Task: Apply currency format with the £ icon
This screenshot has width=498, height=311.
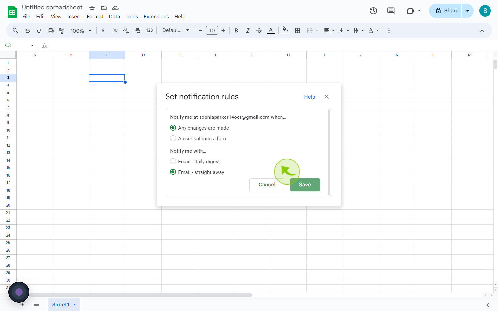Action: [x=103, y=30]
